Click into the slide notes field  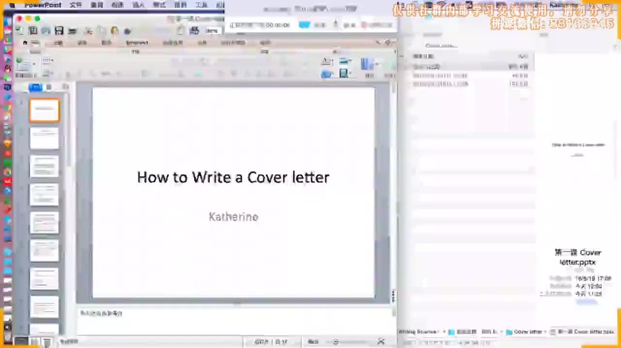coord(235,320)
